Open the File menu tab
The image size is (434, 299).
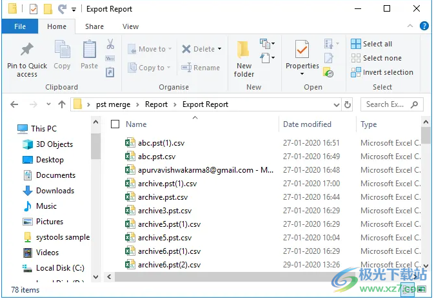(20, 26)
